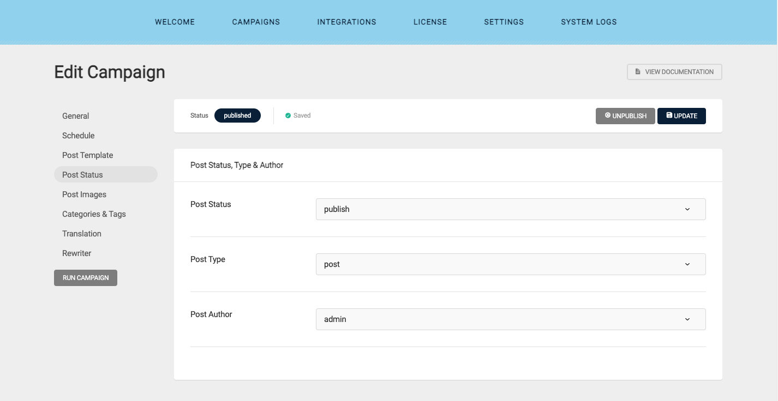Select General in the campaign sidebar
The image size is (778, 401).
click(75, 116)
